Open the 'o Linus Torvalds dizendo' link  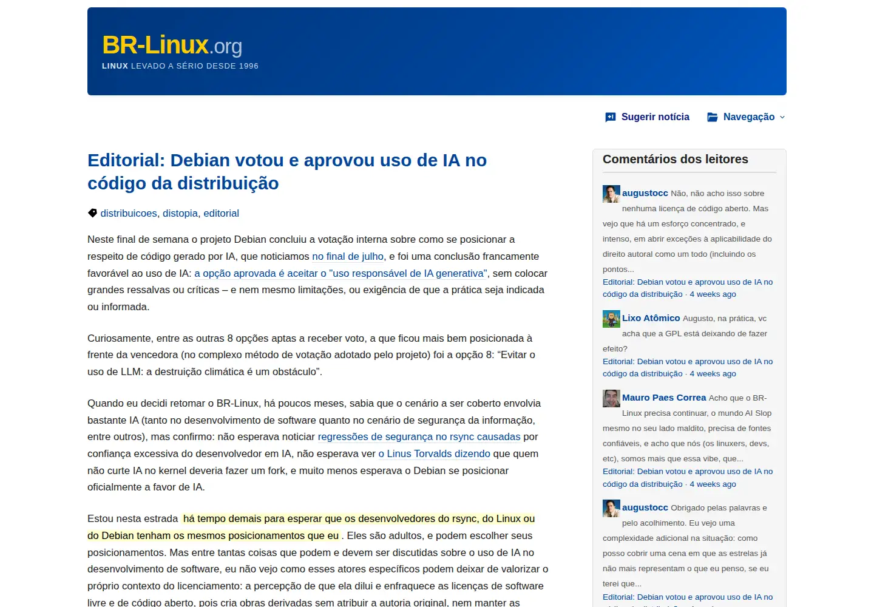tap(434, 453)
